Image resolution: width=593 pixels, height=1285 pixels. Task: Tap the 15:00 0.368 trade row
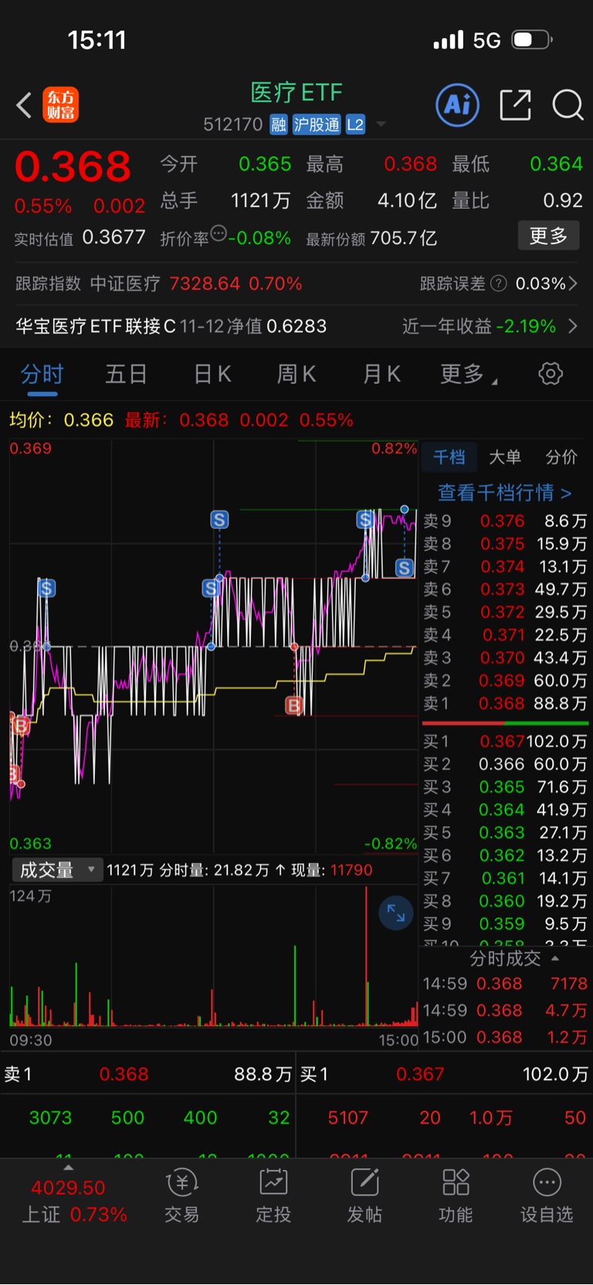505,1037
